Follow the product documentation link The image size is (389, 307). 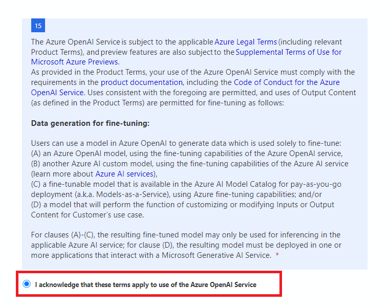pyautogui.click(x=142, y=82)
